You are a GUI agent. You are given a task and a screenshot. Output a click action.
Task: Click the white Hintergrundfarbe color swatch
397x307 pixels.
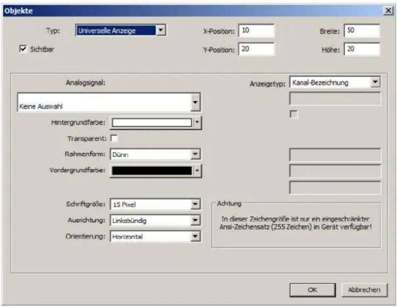click(152, 123)
